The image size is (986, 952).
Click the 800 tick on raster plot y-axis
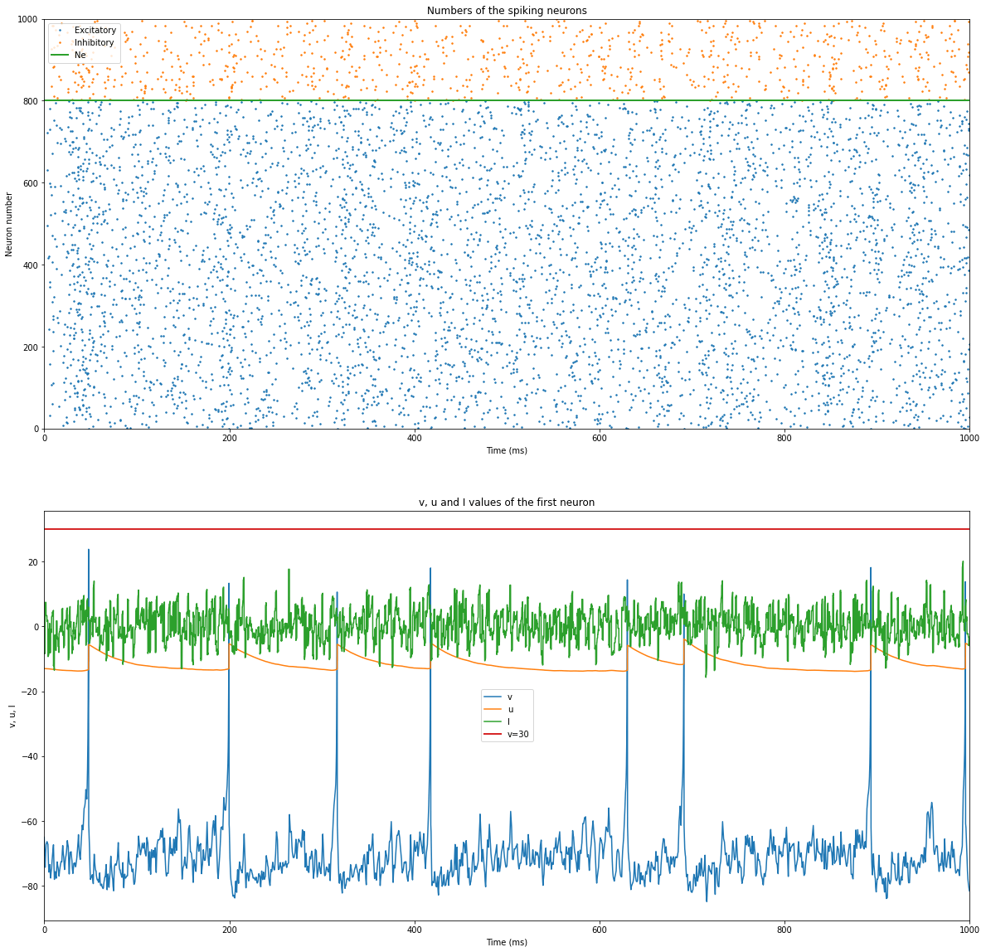(x=30, y=101)
